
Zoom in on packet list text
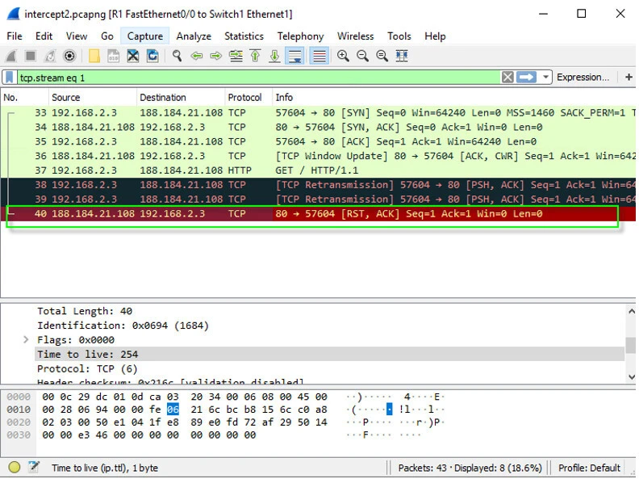[343, 56]
